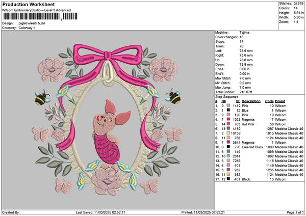Click the 'Created By:' footer label
The height and width of the screenshot is (216, 306).
click(x=11, y=212)
